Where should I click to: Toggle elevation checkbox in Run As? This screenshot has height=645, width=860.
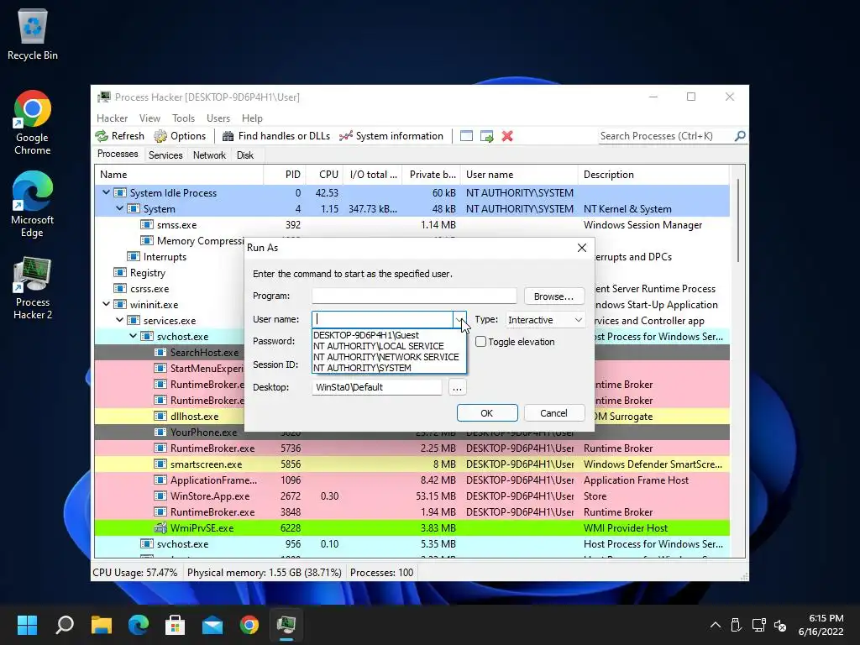pyautogui.click(x=481, y=342)
